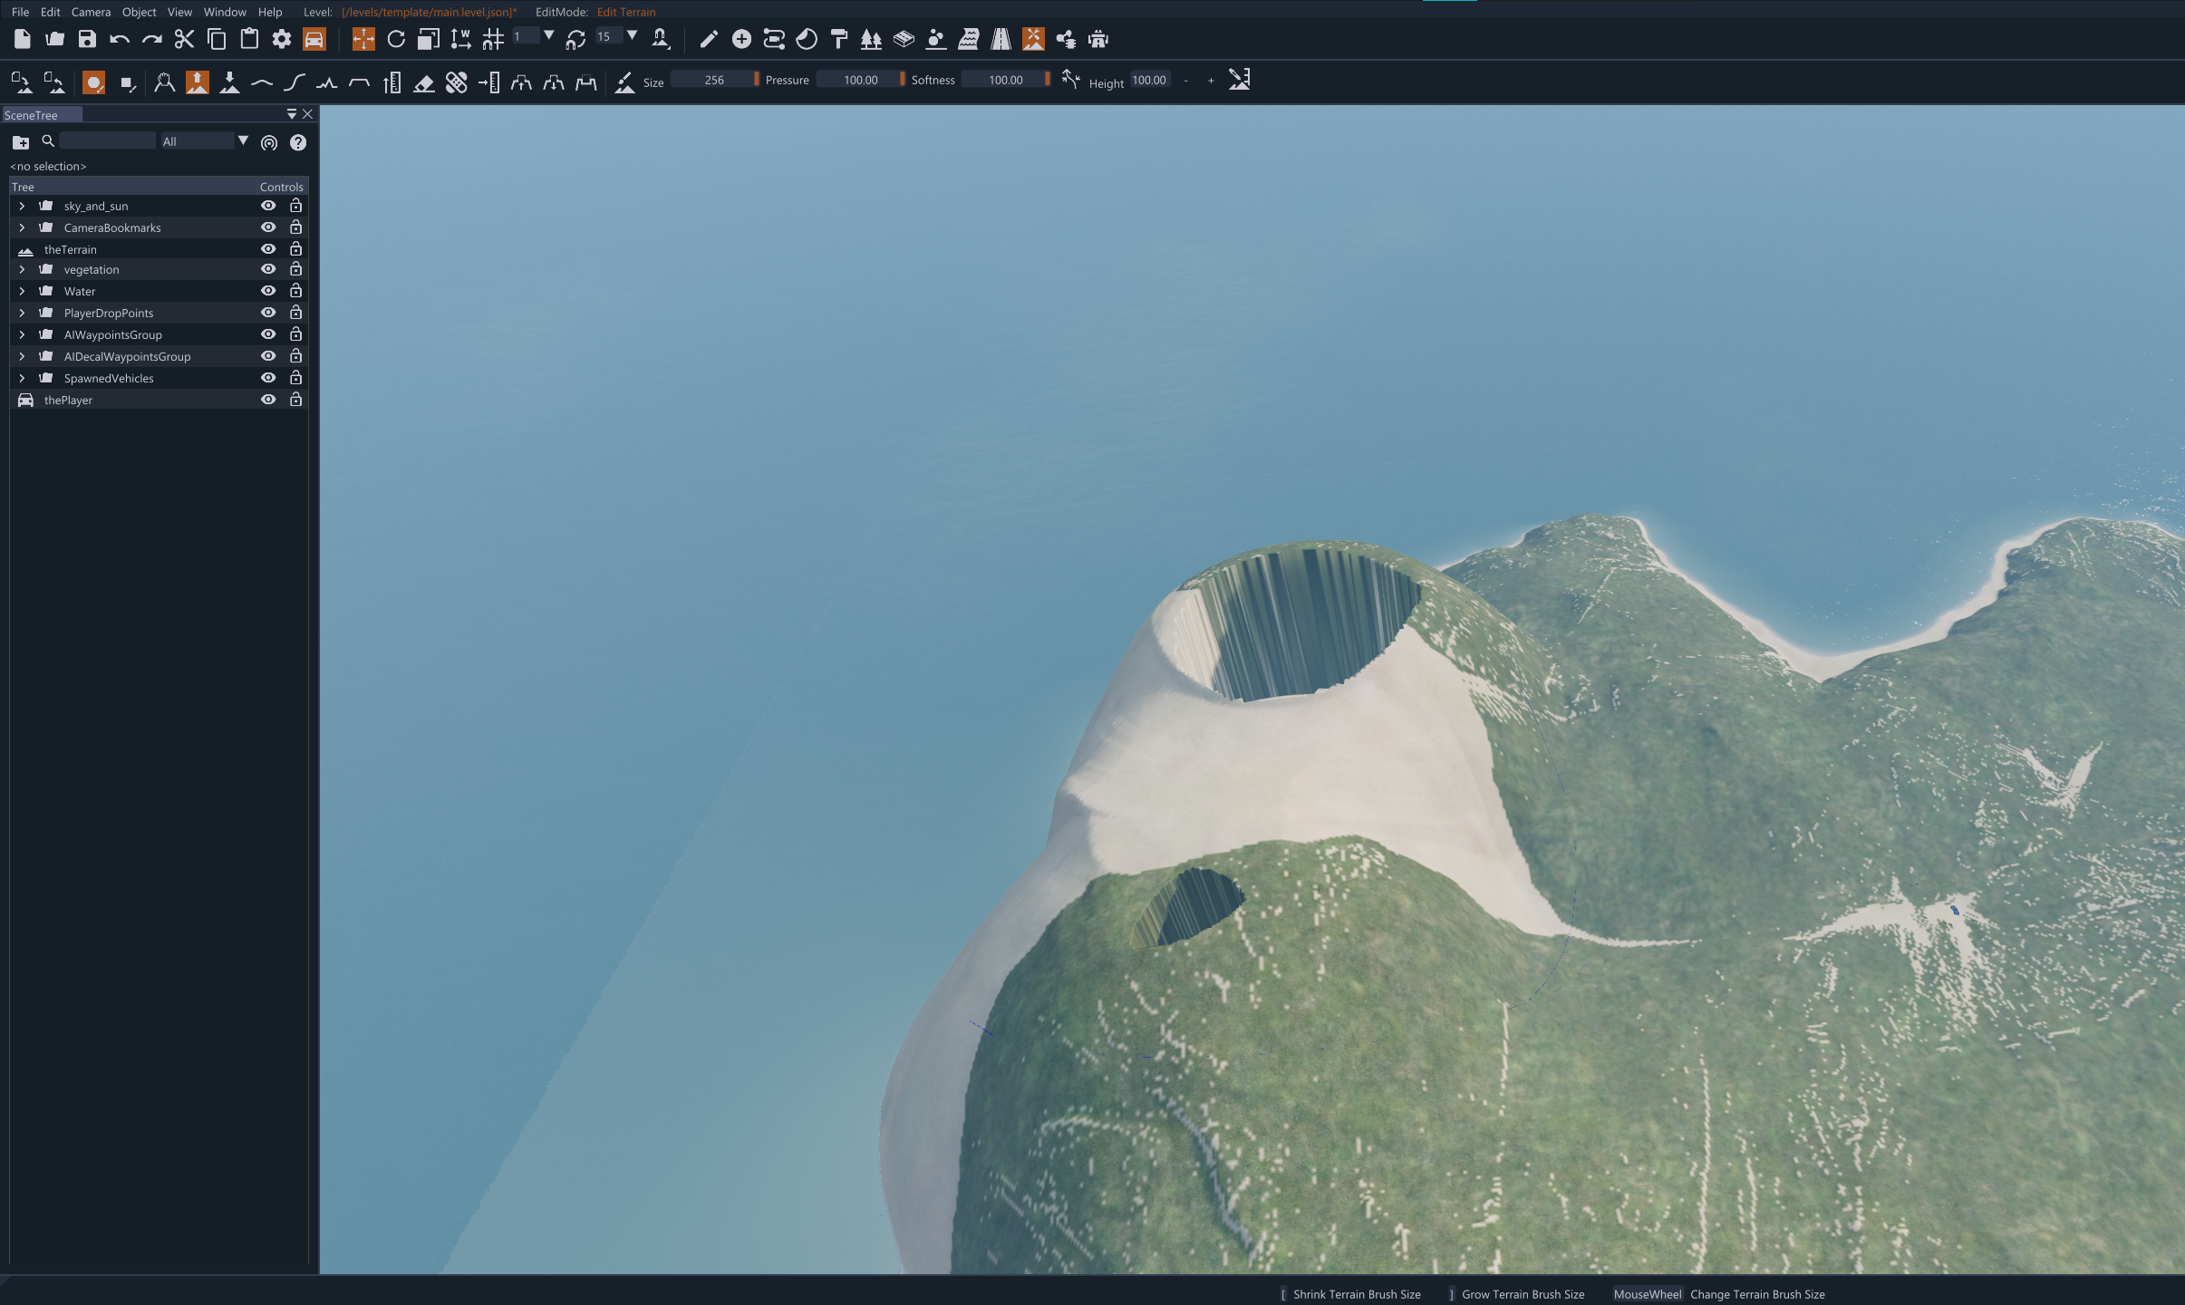The image size is (2185, 1305).
Task: Open the Camera menu
Action: tap(91, 12)
